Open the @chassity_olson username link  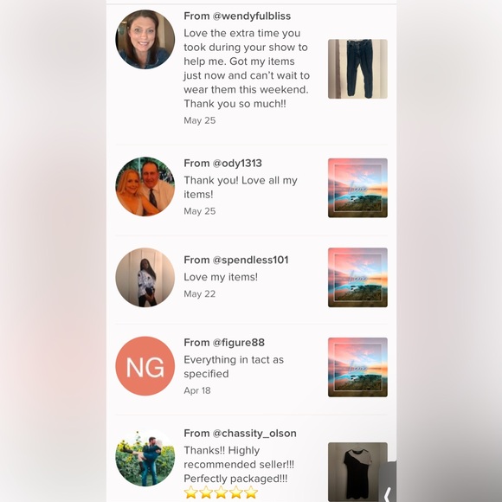[254, 434]
